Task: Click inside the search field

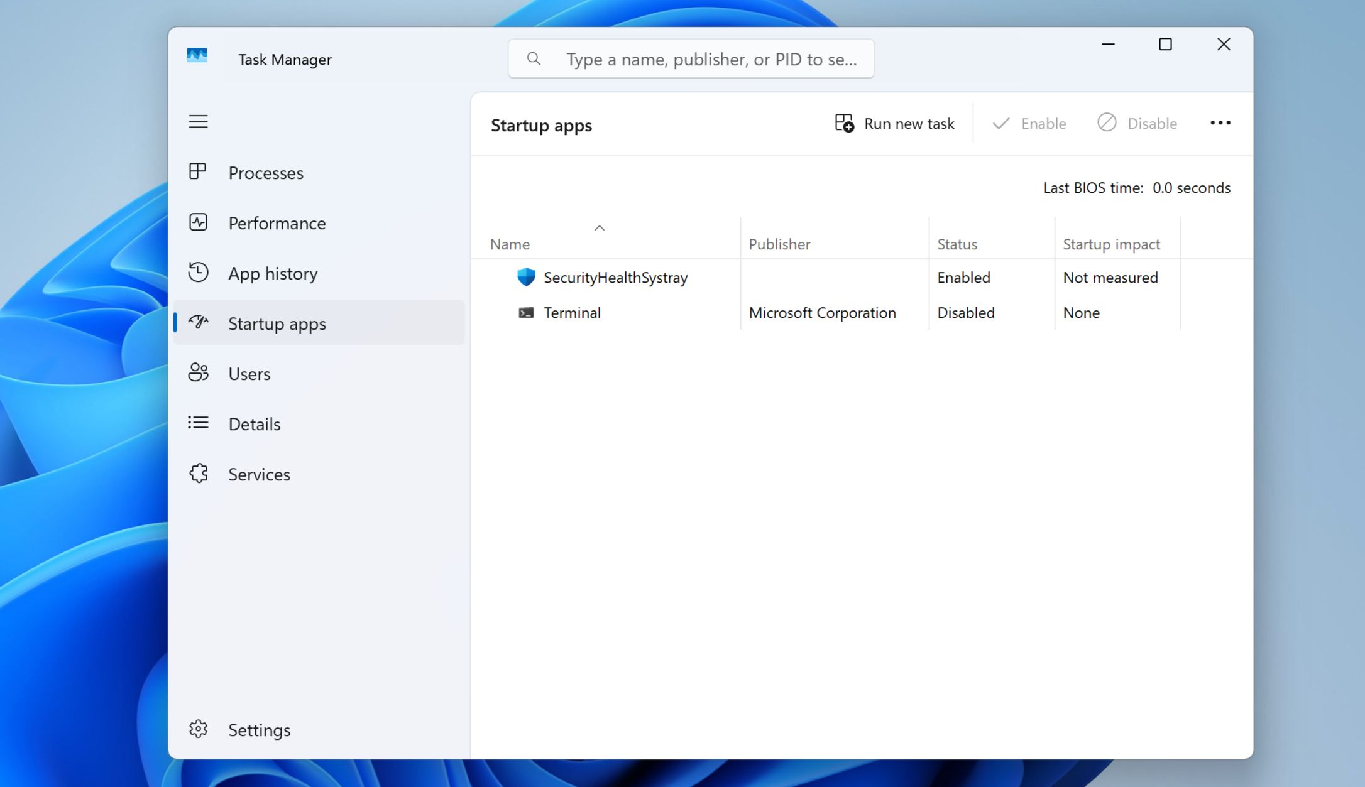Action: coord(690,58)
